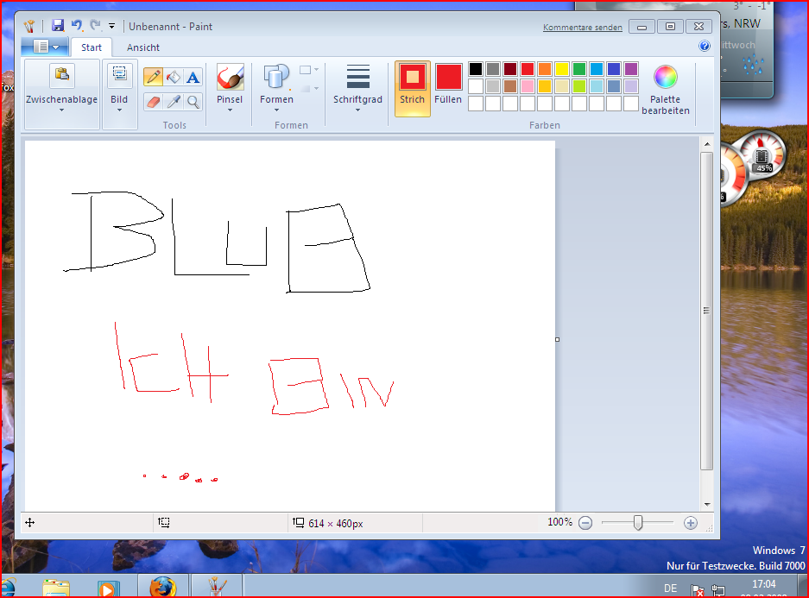Screen dimensions: 809x598
Task: Click the Internet Explorer taskbar icon
Action: pos(9,589)
